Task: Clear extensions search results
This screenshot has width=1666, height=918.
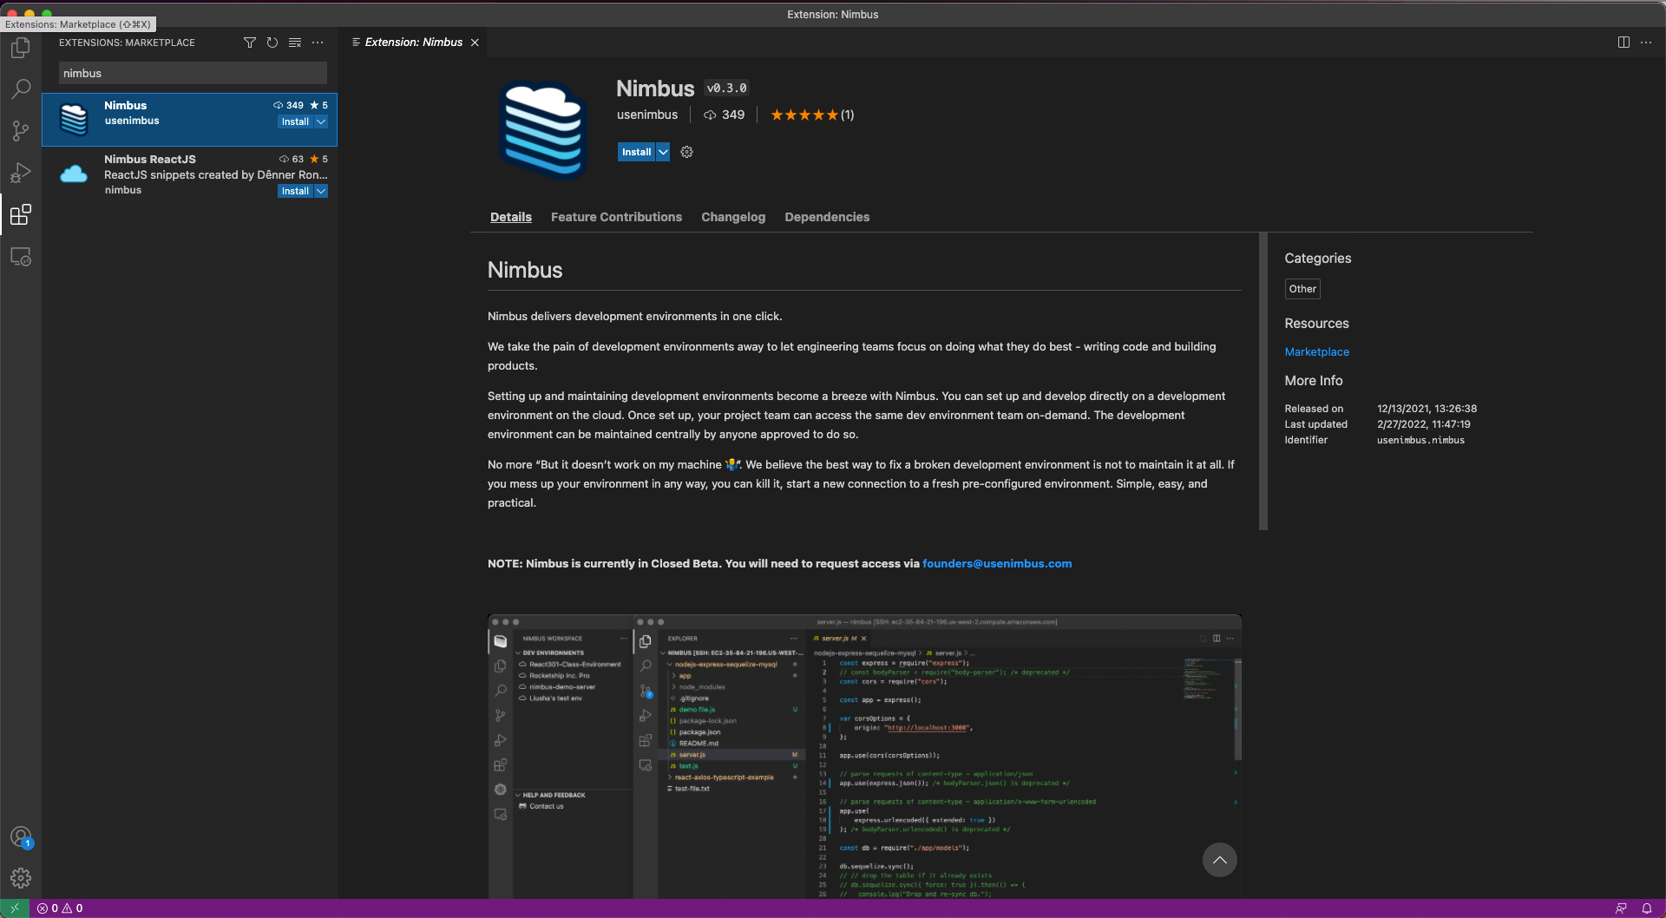Action: click(x=295, y=43)
